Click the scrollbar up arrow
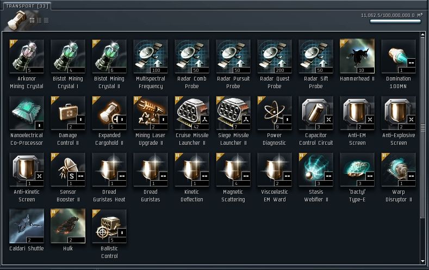This screenshot has height=270, width=429. pyautogui.click(x=422, y=34)
